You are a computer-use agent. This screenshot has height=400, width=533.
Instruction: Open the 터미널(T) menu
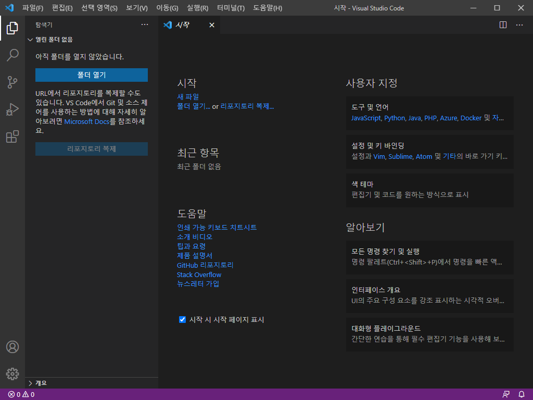point(231,8)
